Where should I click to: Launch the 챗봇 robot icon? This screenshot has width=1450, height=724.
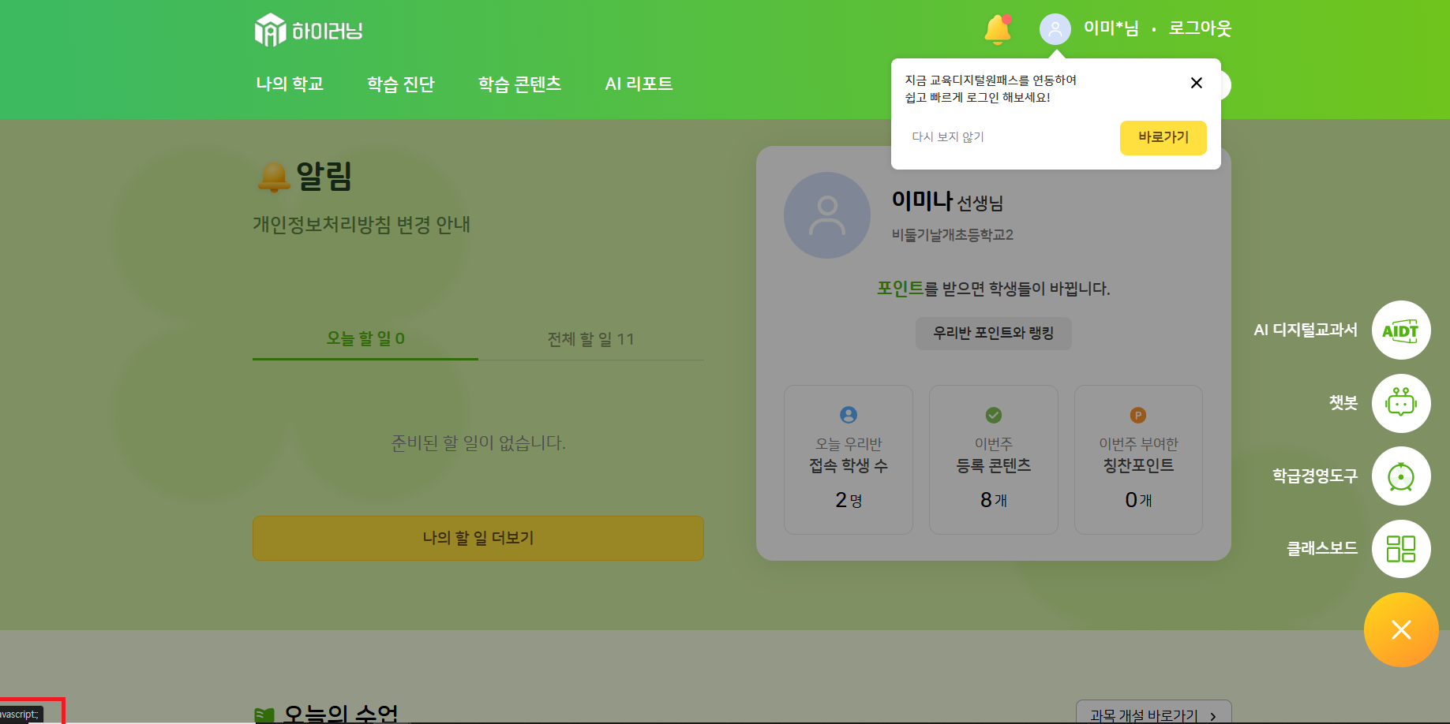(x=1400, y=403)
